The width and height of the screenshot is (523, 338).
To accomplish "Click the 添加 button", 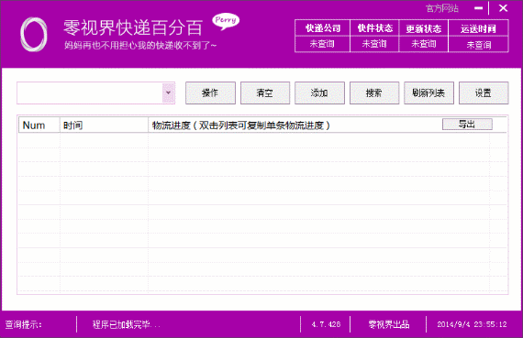I will [x=319, y=93].
